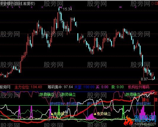Click the fully visible red 建仓 label
The image size is (158, 127).
[x=146, y=100]
